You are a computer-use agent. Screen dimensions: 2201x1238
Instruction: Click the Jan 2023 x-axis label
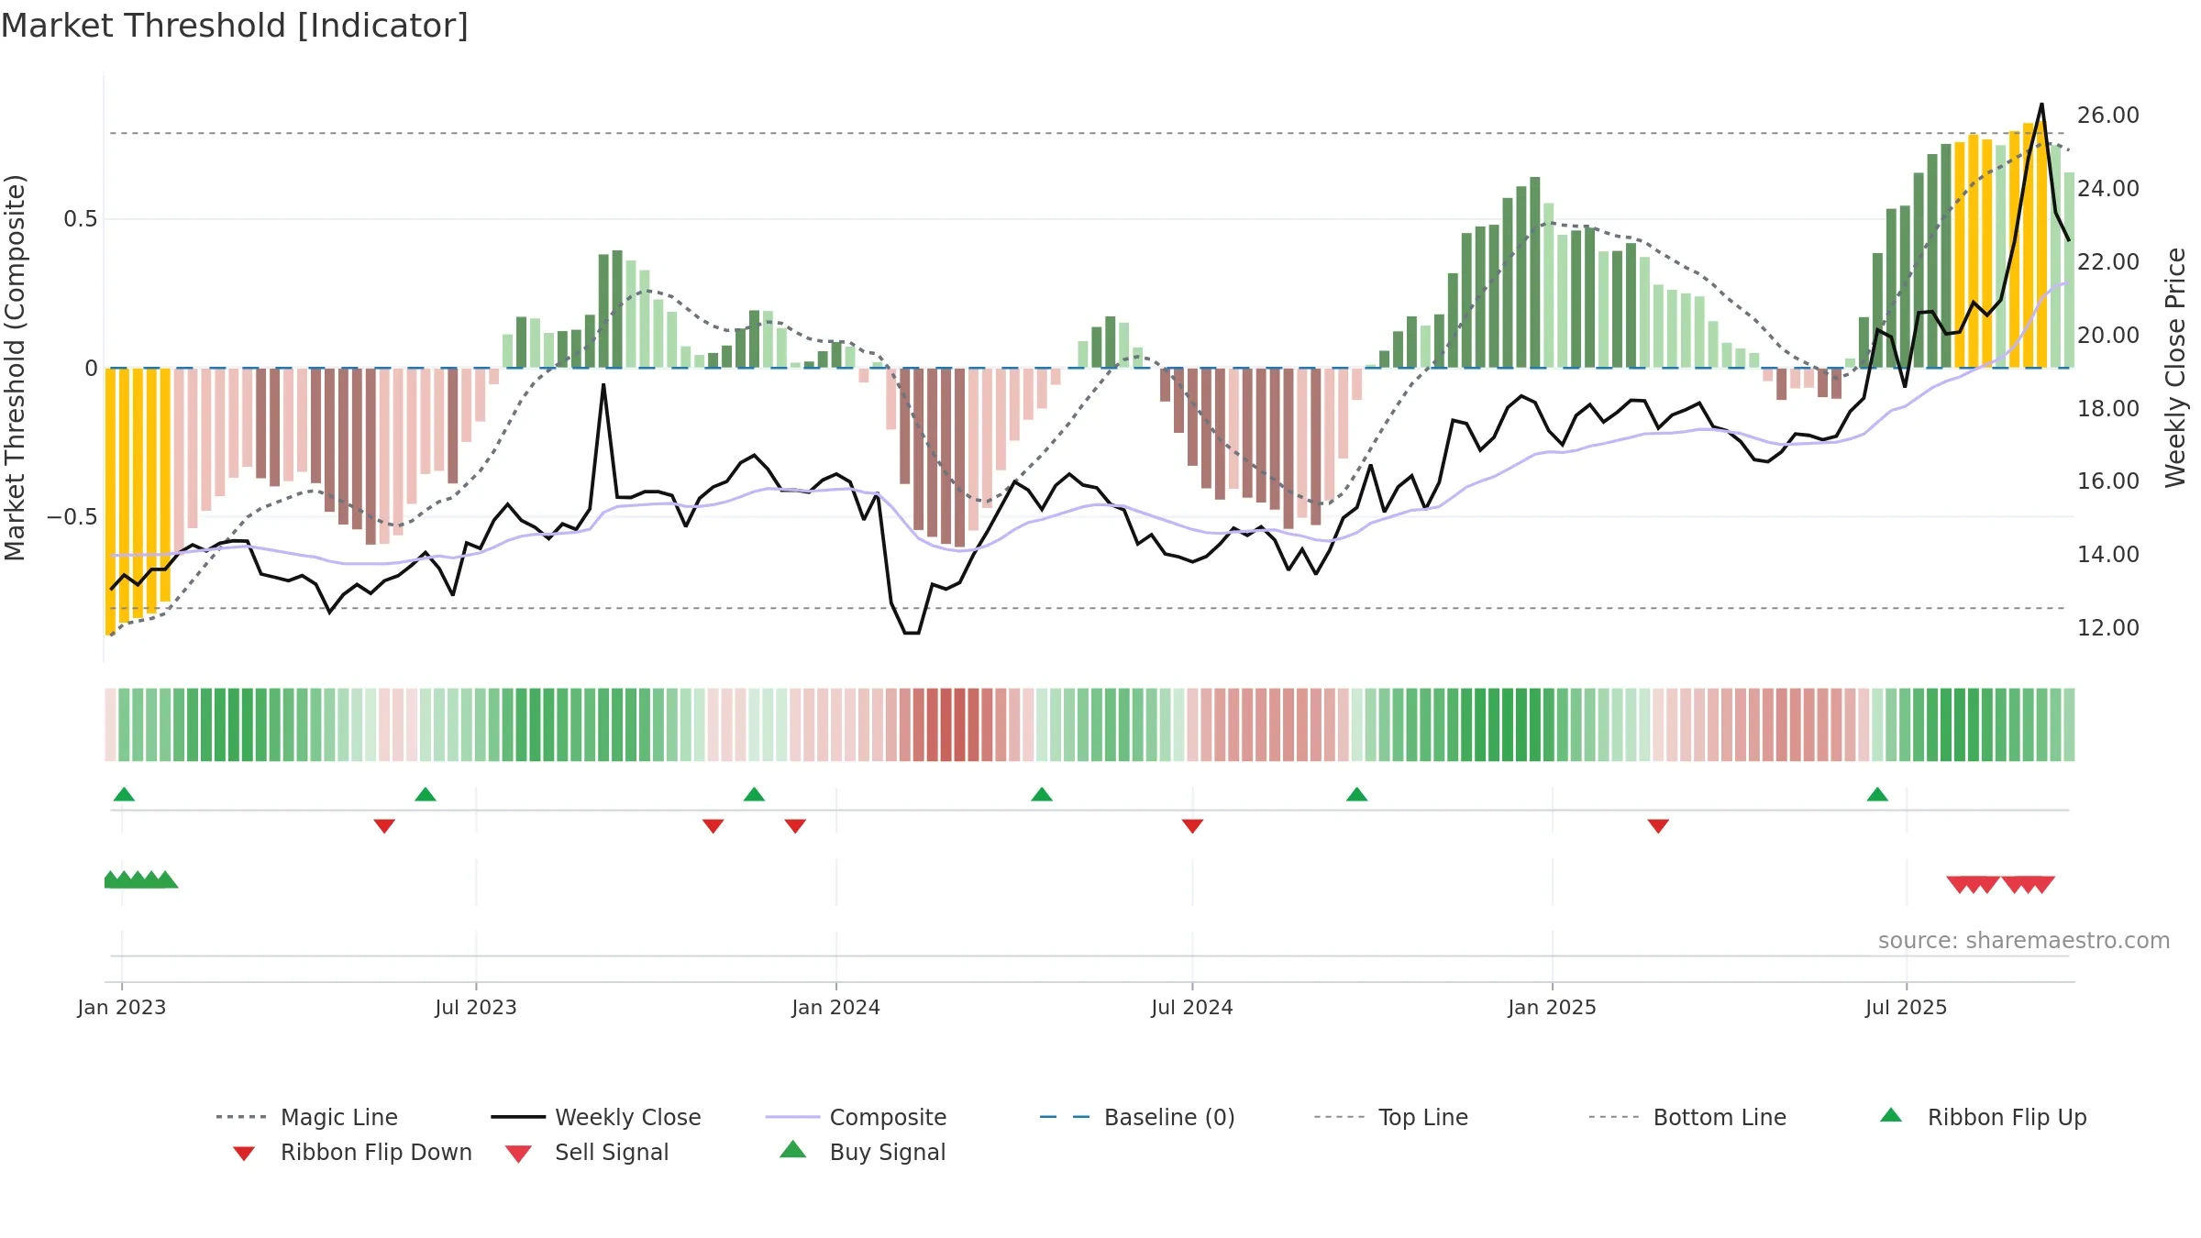(122, 1008)
